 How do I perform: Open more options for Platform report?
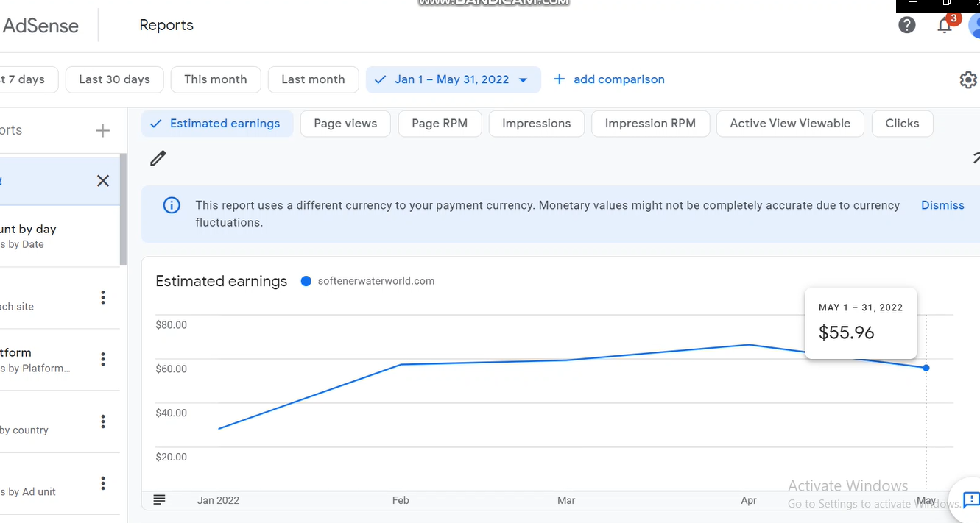click(103, 359)
